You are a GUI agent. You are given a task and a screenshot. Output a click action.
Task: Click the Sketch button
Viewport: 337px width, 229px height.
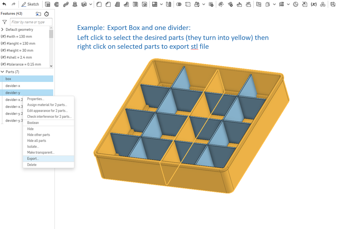[x=30, y=4]
